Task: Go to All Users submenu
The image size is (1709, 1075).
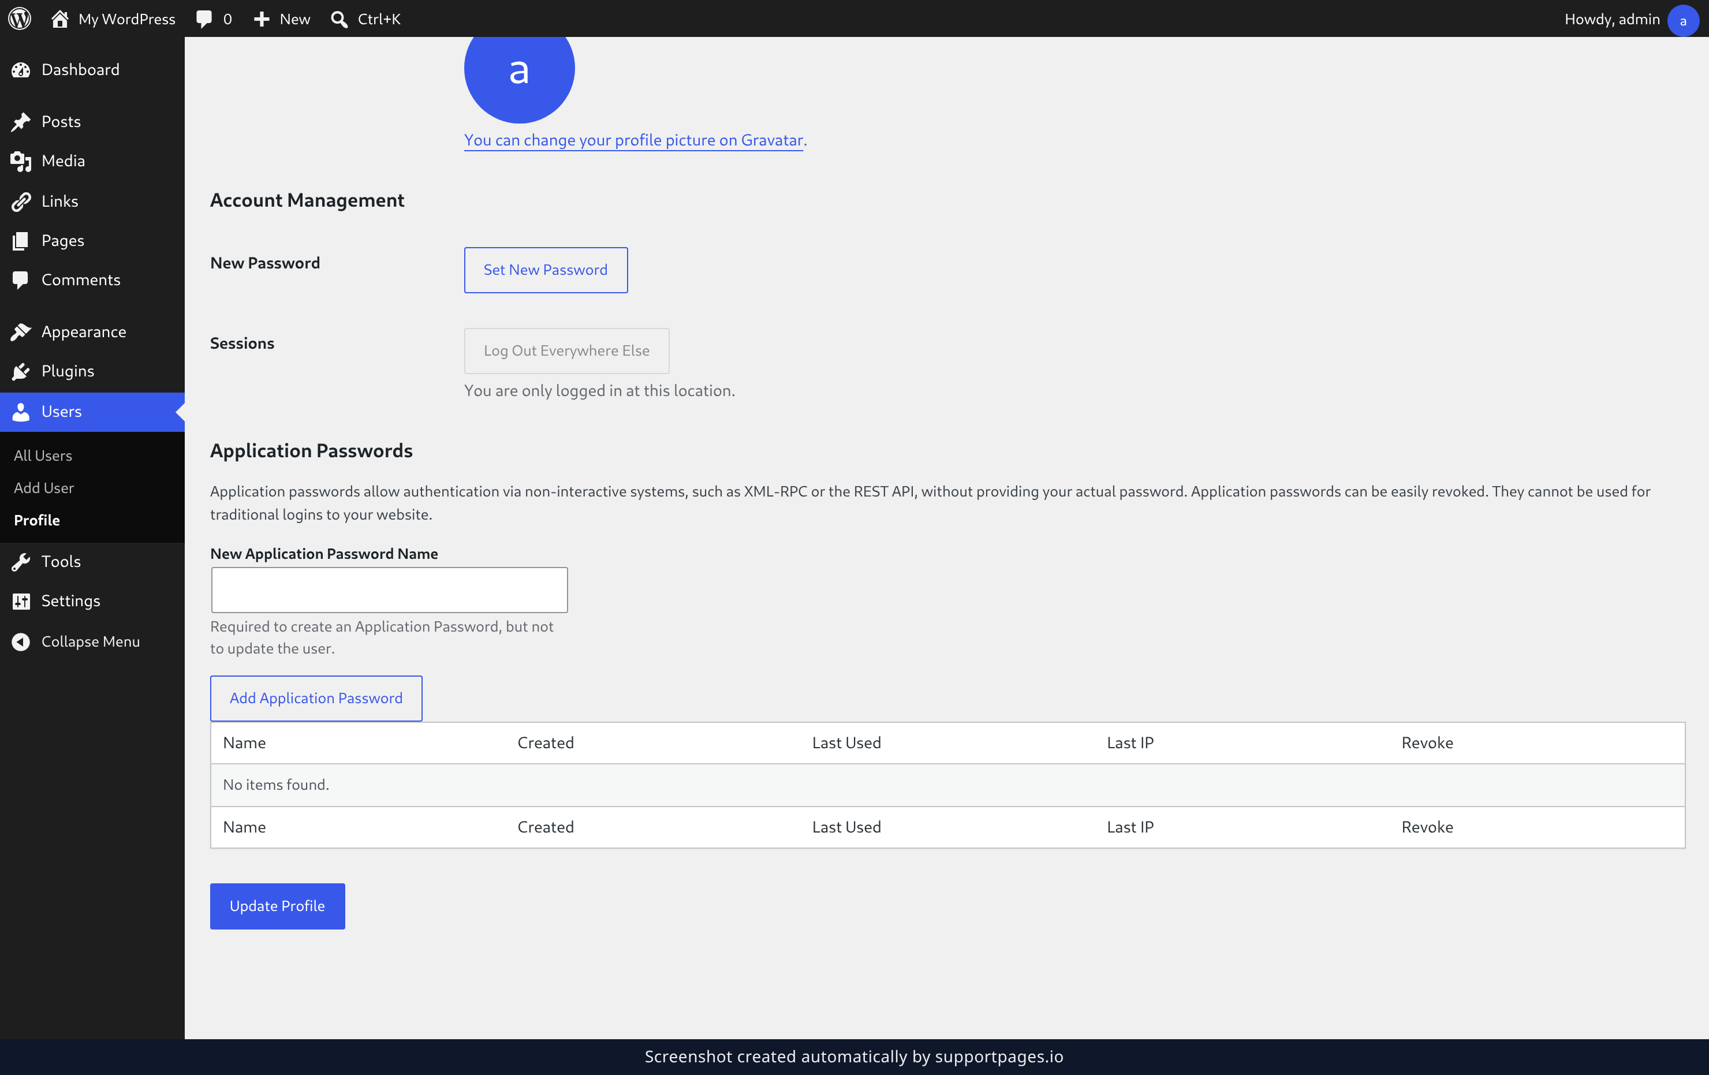Action: coord(43,456)
